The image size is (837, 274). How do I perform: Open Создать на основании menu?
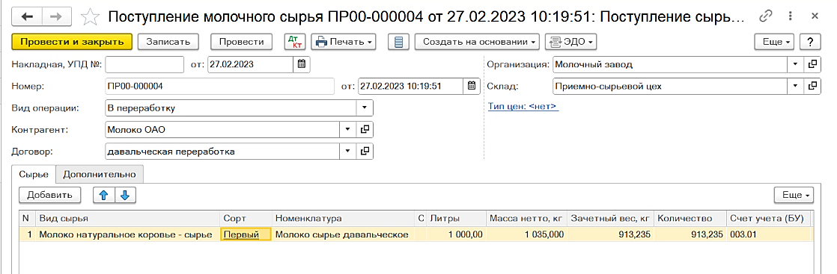[x=477, y=42]
